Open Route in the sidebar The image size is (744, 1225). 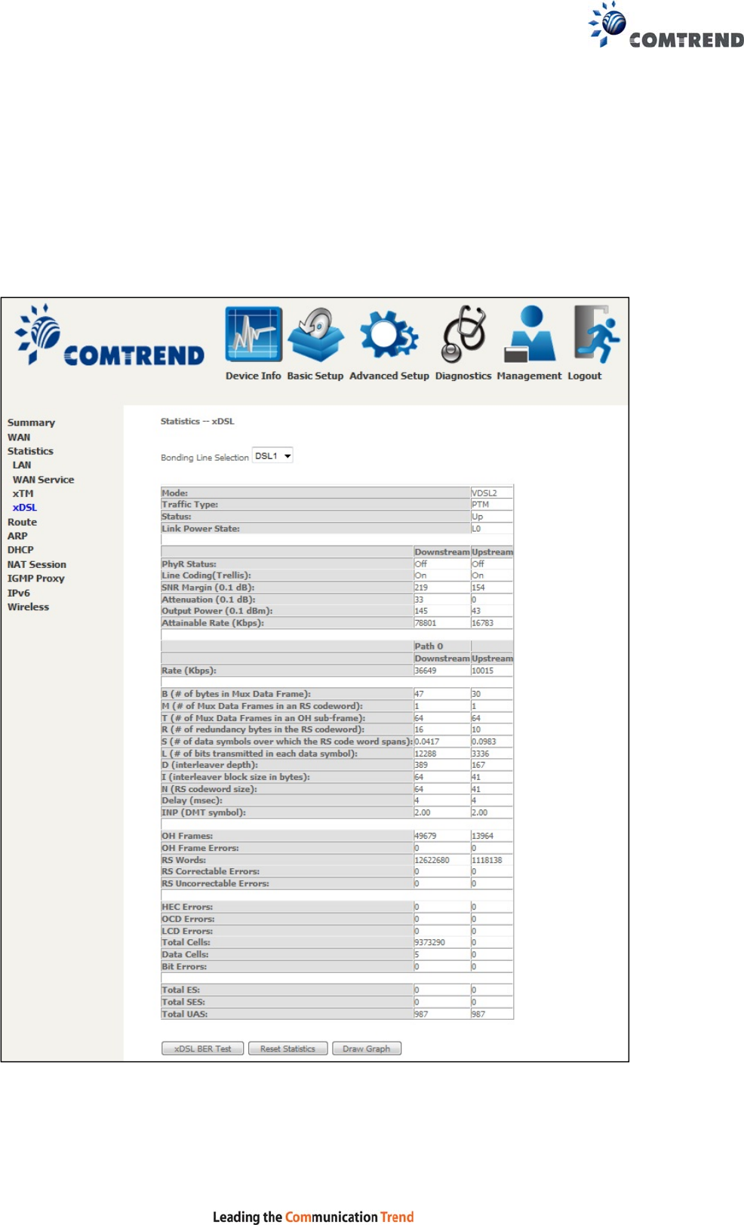(x=22, y=522)
